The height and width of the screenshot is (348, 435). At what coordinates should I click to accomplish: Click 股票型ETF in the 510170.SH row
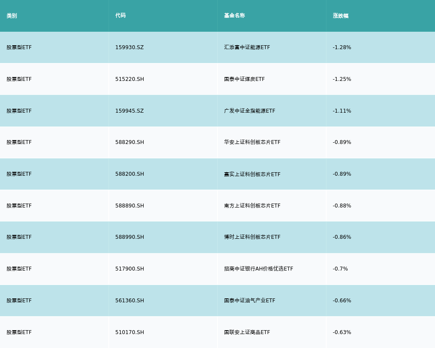pyautogui.click(x=19, y=332)
